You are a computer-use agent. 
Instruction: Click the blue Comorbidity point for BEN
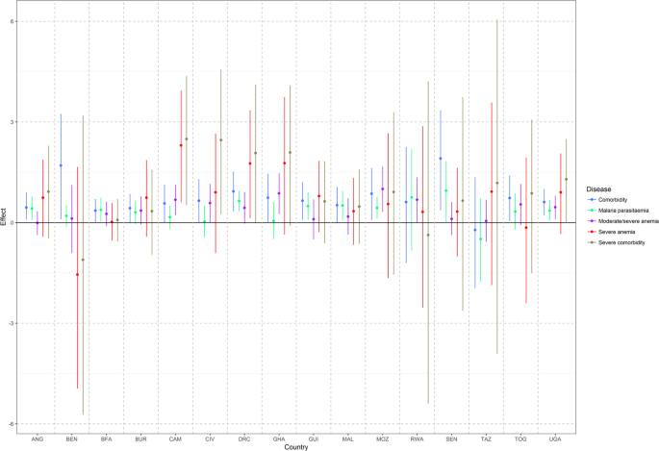click(x=61, y=165)
